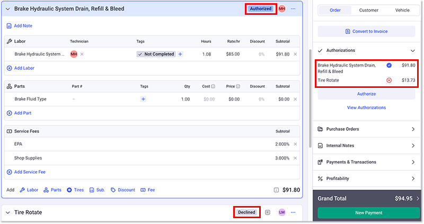The width and height of the screenshot is (424, 224).
Task: Edit the Brake Fluid Type quantity 1.00
Action: [185, 99]
